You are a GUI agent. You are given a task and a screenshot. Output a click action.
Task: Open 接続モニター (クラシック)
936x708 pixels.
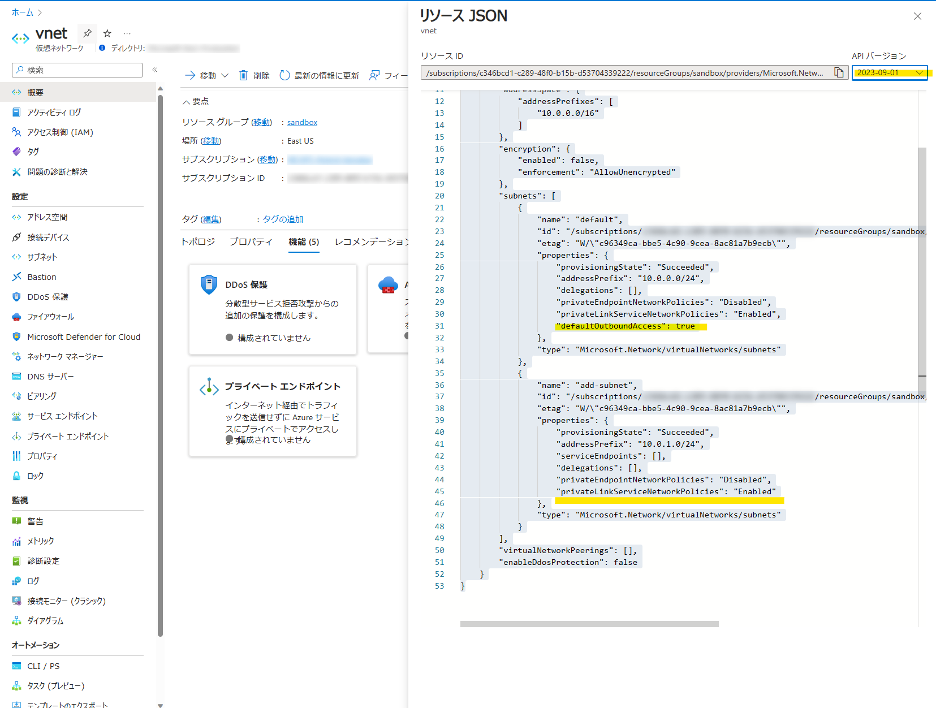pos(67,601)
